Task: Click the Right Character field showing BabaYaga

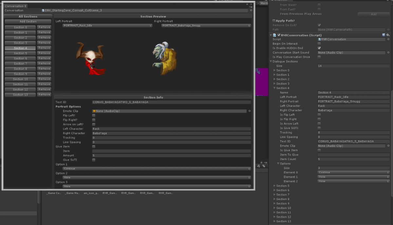Action: (172, 133)
